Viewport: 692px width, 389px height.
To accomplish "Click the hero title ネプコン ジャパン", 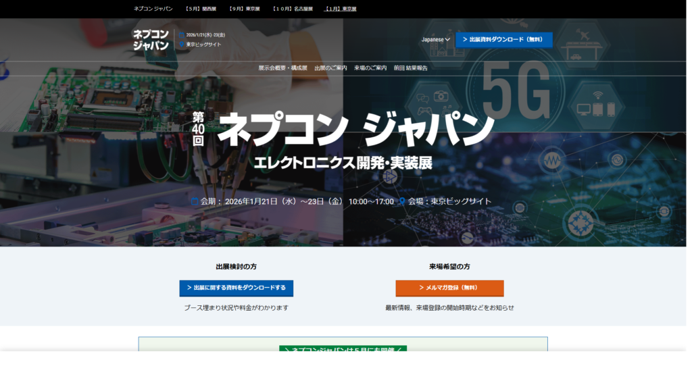I will [355, 129].
